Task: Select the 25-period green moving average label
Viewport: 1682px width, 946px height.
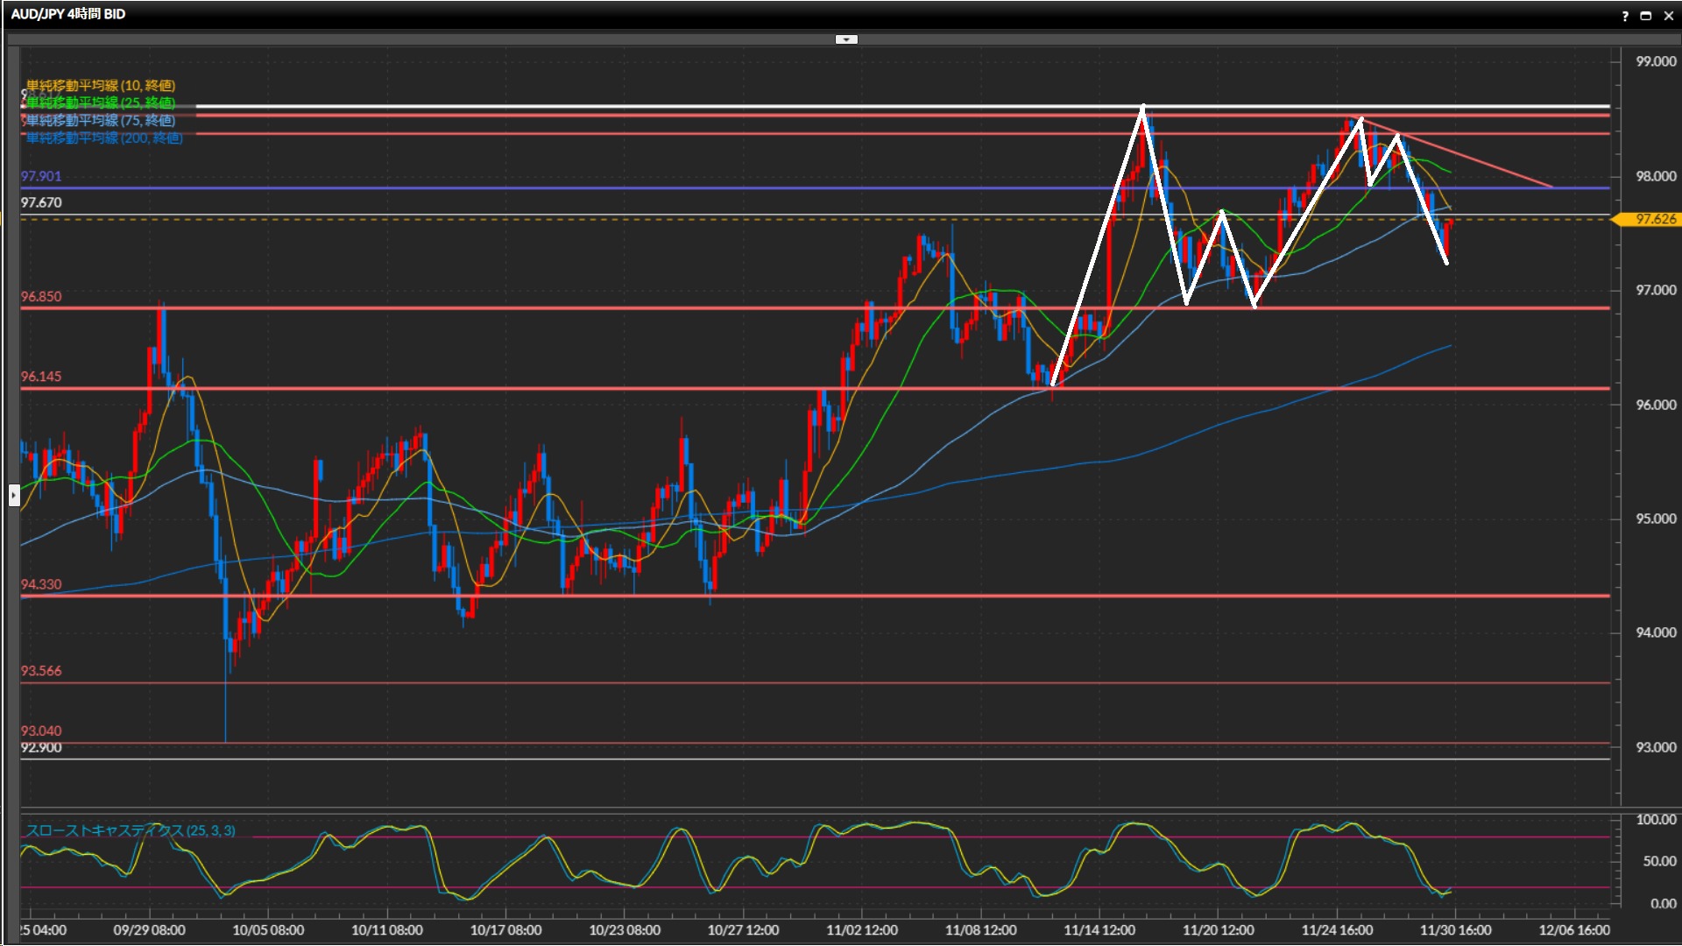Action: (101, 102)
